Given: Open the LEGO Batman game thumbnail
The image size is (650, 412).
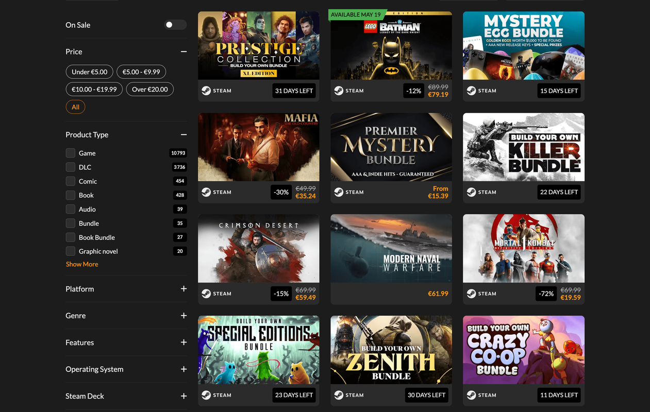Looking at the screenshot, I should coord(391,45).
